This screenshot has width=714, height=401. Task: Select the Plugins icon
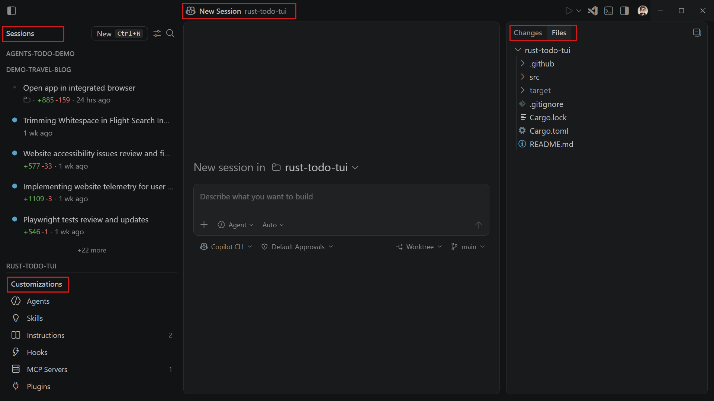(x=16, y=386)
